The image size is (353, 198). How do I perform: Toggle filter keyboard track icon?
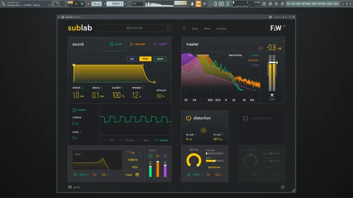[137, 174]
